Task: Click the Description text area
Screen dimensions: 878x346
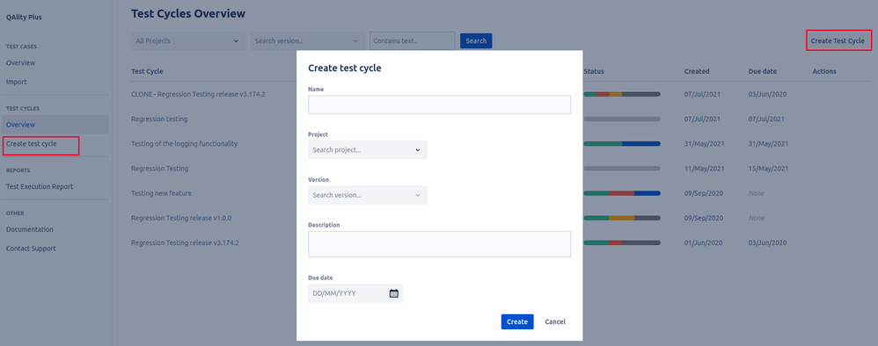Action: (440, 244)
